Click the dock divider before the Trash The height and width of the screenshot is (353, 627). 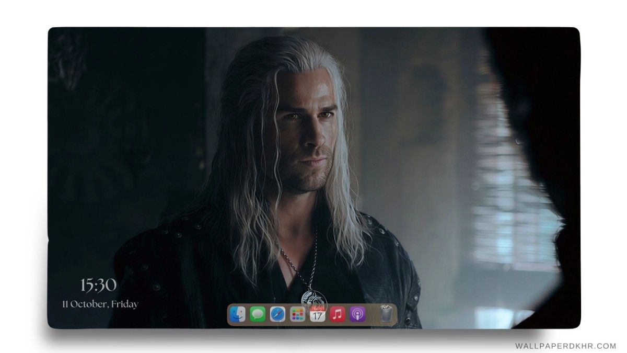tap(372, 314)
